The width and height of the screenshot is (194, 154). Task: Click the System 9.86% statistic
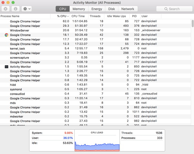coord(52,133)
